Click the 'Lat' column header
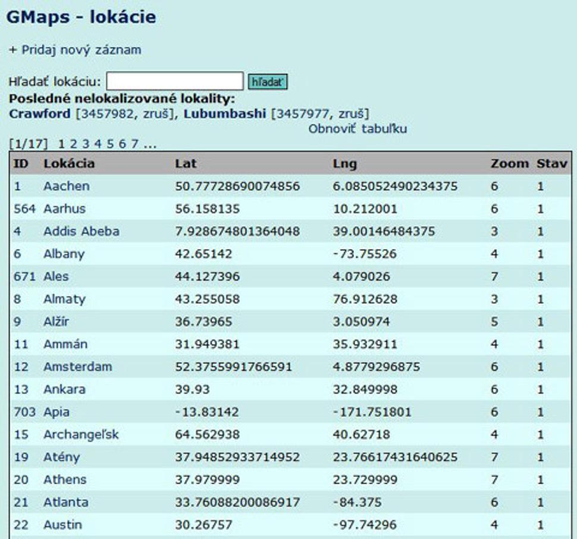 click(186, 163)
